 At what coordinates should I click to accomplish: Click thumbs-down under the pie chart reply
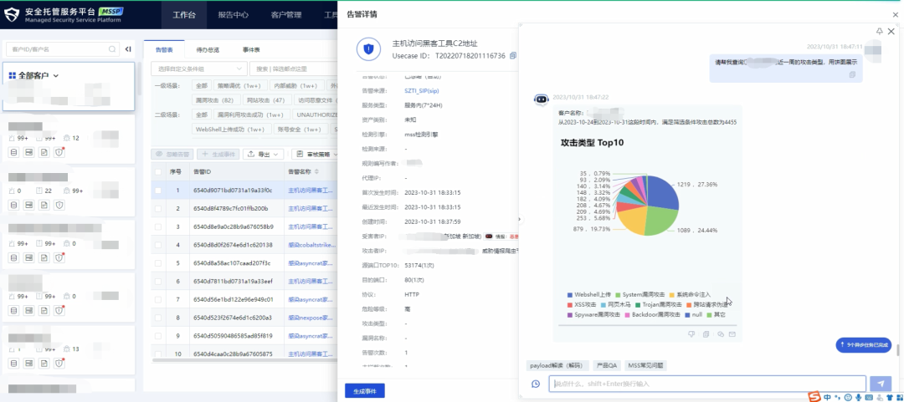[x=692, y=334]
